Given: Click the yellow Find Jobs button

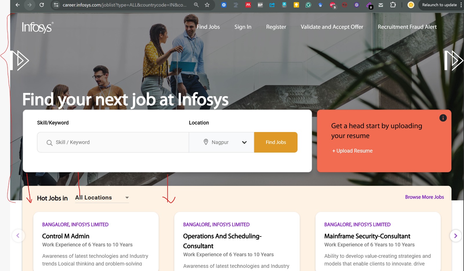Looking at the screenshot, I should tap(276, 142).
